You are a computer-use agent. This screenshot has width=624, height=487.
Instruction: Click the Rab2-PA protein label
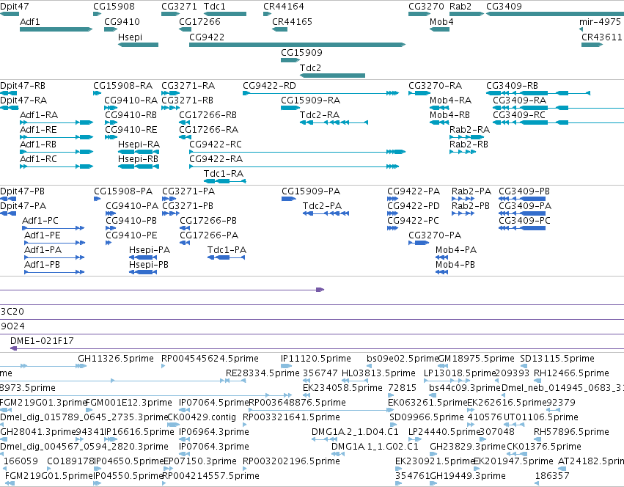(x=471, y=191)
